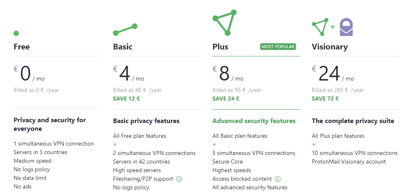The image size is (412, 195).
Task: Select the Basic plan heading
Action: click(x=123, y=47)
